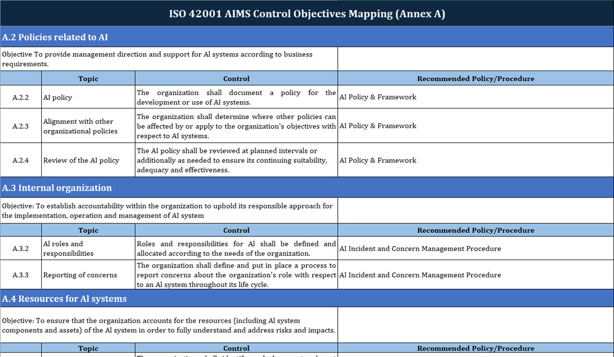Click the A.3.3 control description text
Screen dimensions: 614x357
[236, 275]
